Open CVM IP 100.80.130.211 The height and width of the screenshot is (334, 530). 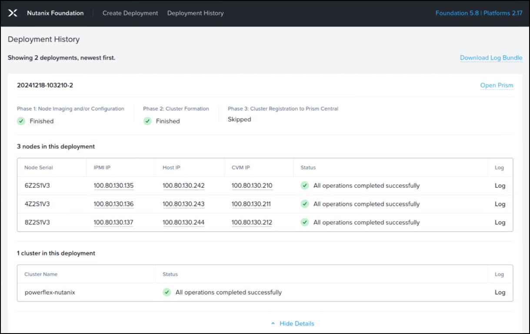[x=251, y=204]
